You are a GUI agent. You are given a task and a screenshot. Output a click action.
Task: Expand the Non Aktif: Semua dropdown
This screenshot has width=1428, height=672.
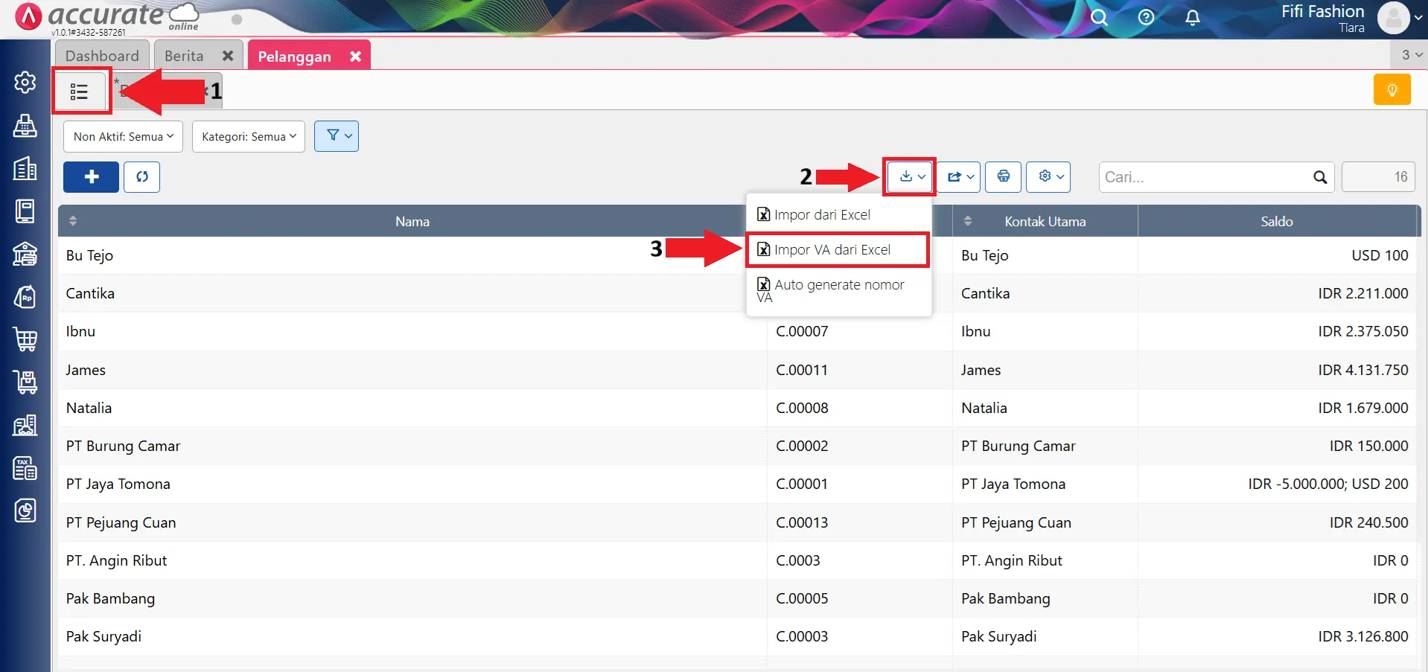[123, 137]
